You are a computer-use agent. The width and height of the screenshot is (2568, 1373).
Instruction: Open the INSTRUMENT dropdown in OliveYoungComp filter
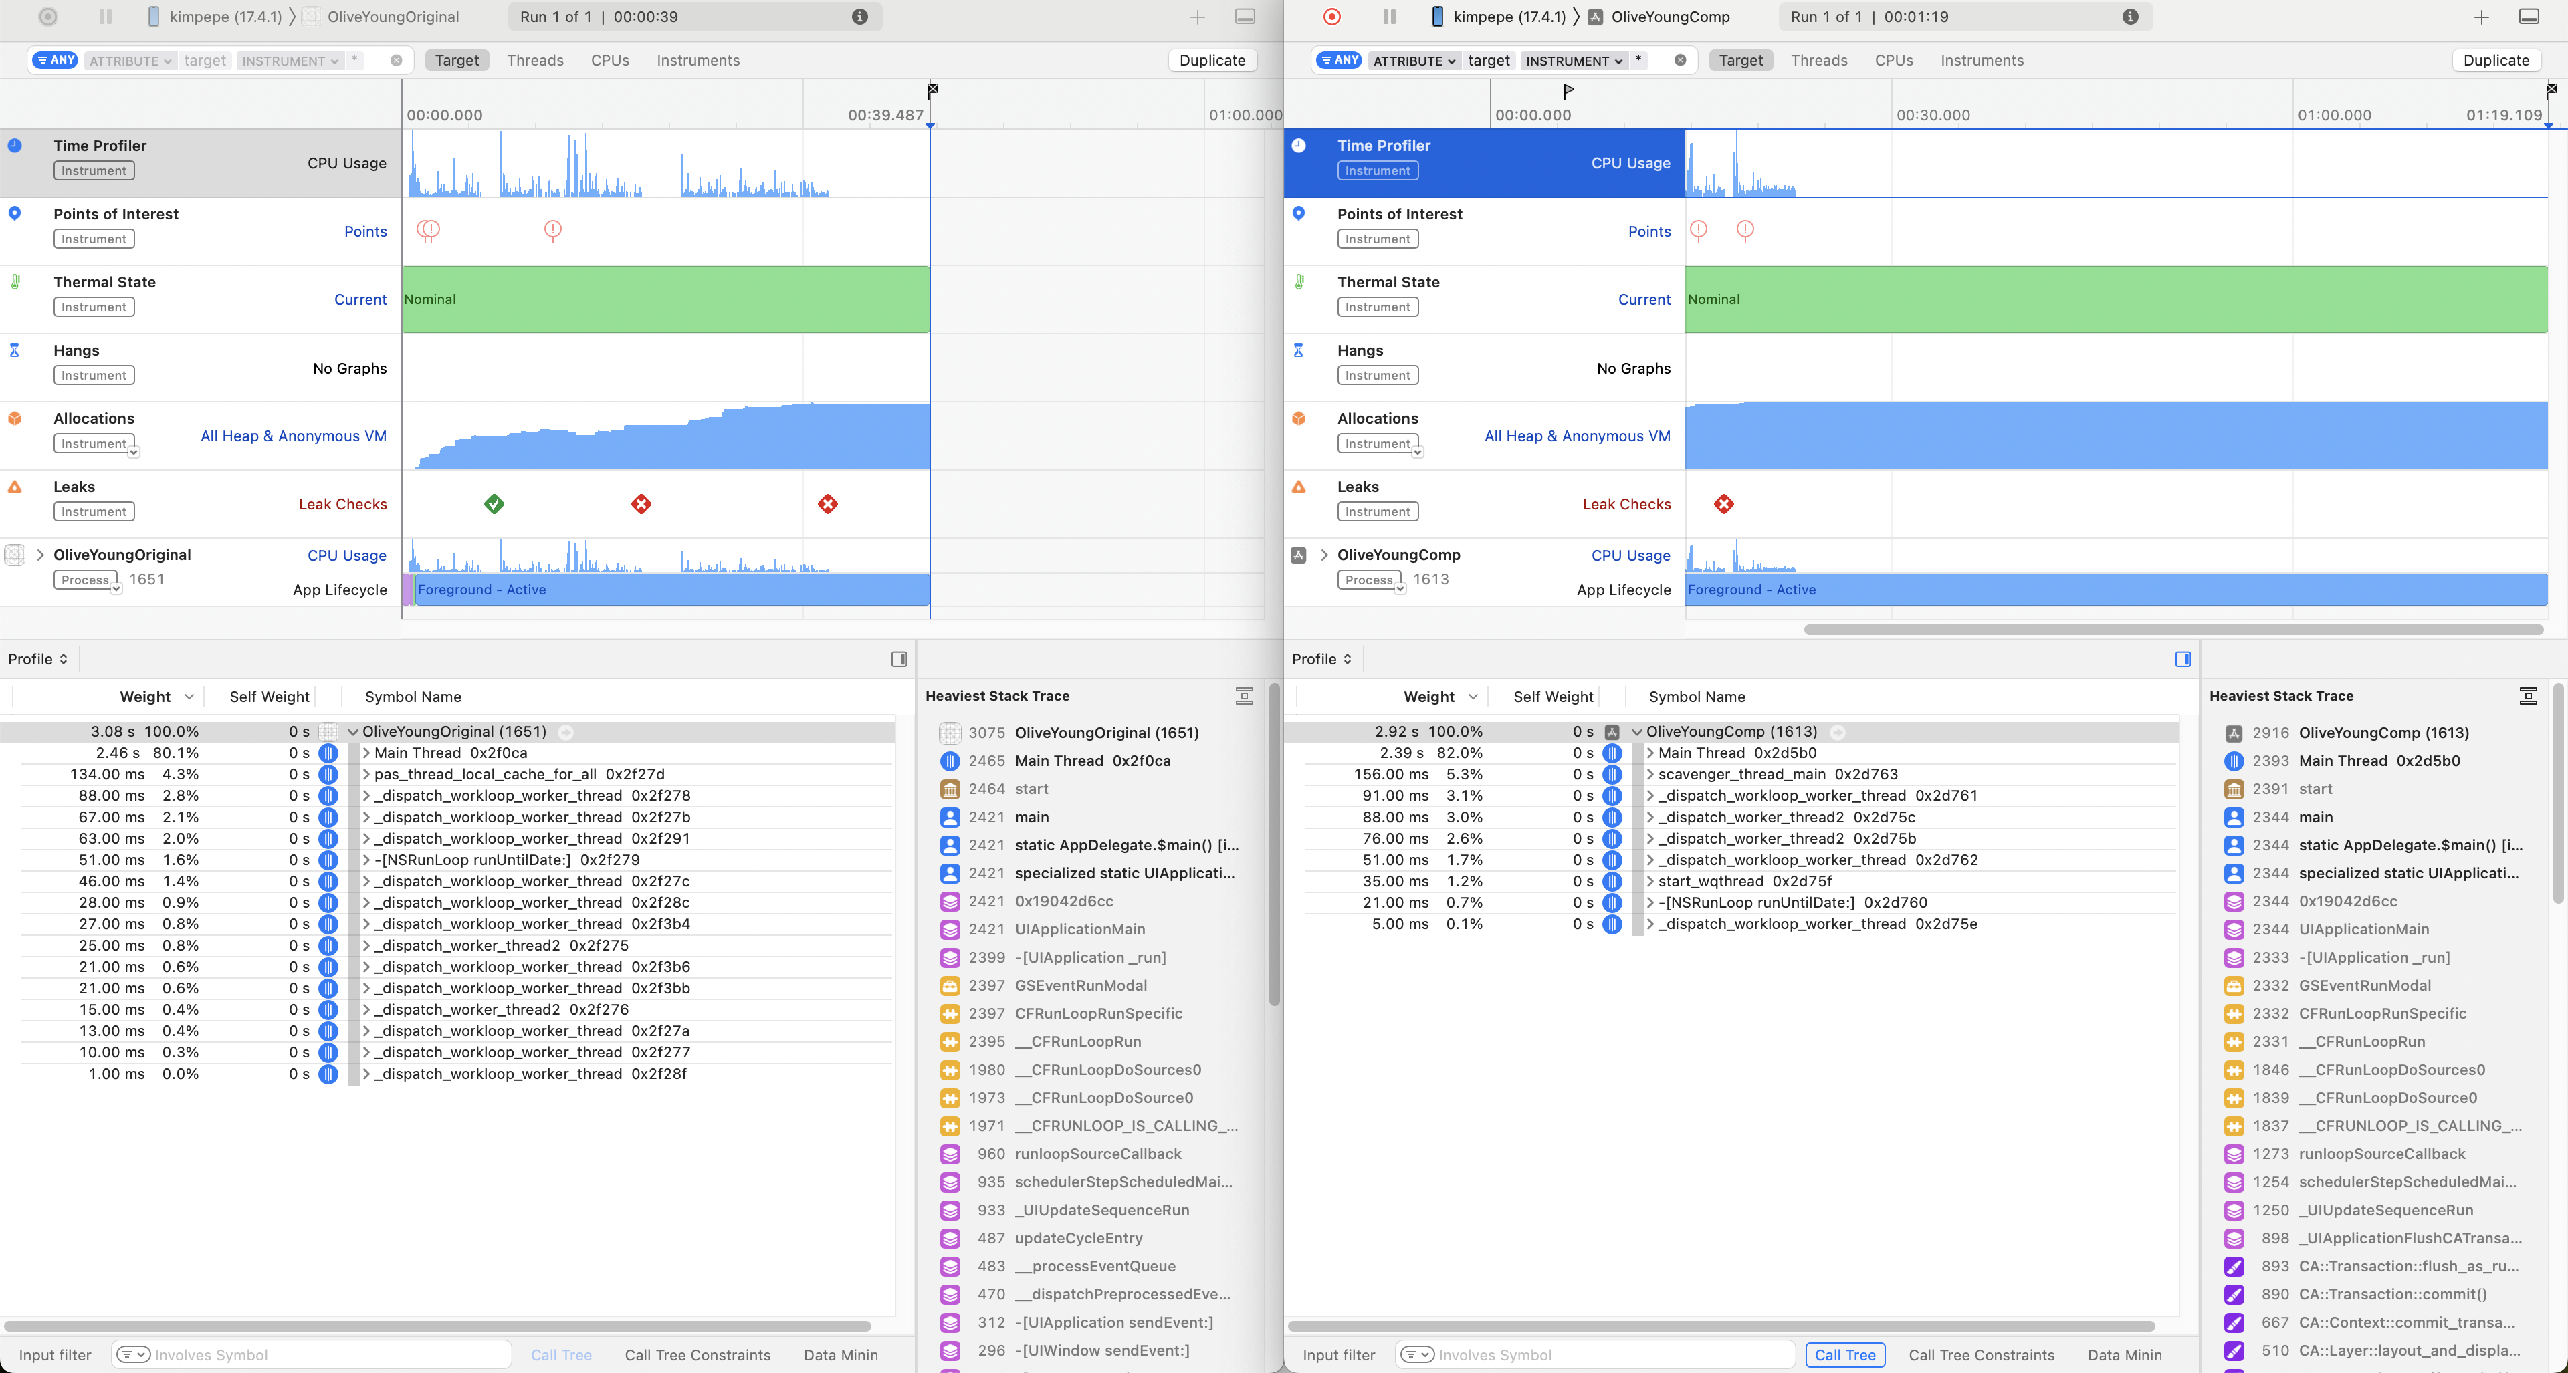[1574, 61]
